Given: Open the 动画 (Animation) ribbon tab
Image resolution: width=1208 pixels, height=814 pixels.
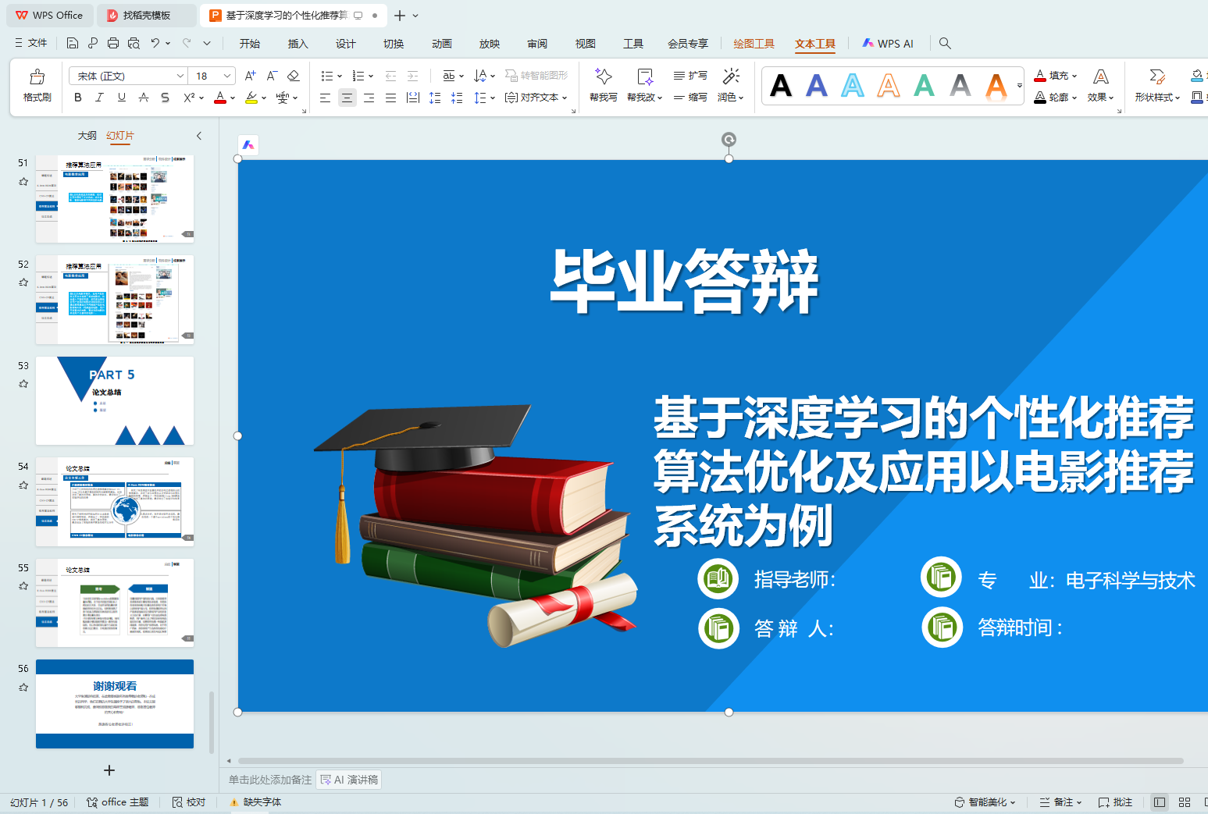Looking at the screenshot, I should (x=441, y=44).
